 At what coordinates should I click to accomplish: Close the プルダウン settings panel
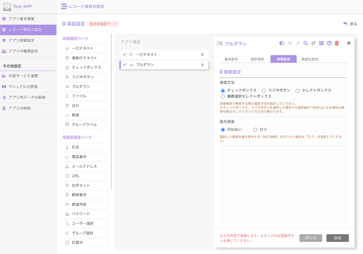pos(349,43)
